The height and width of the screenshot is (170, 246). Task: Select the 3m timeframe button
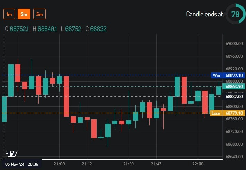point(24,14)
